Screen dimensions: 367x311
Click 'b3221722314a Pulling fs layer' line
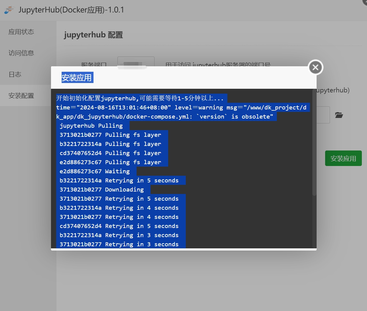point(110,144)
